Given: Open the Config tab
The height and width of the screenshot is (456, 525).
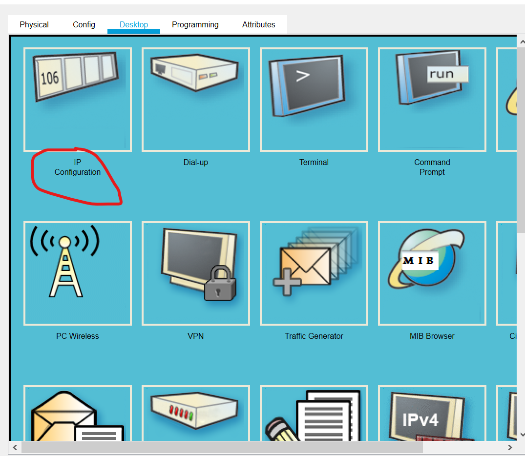Looking at the screenshot, I should (x=84, y=24).
